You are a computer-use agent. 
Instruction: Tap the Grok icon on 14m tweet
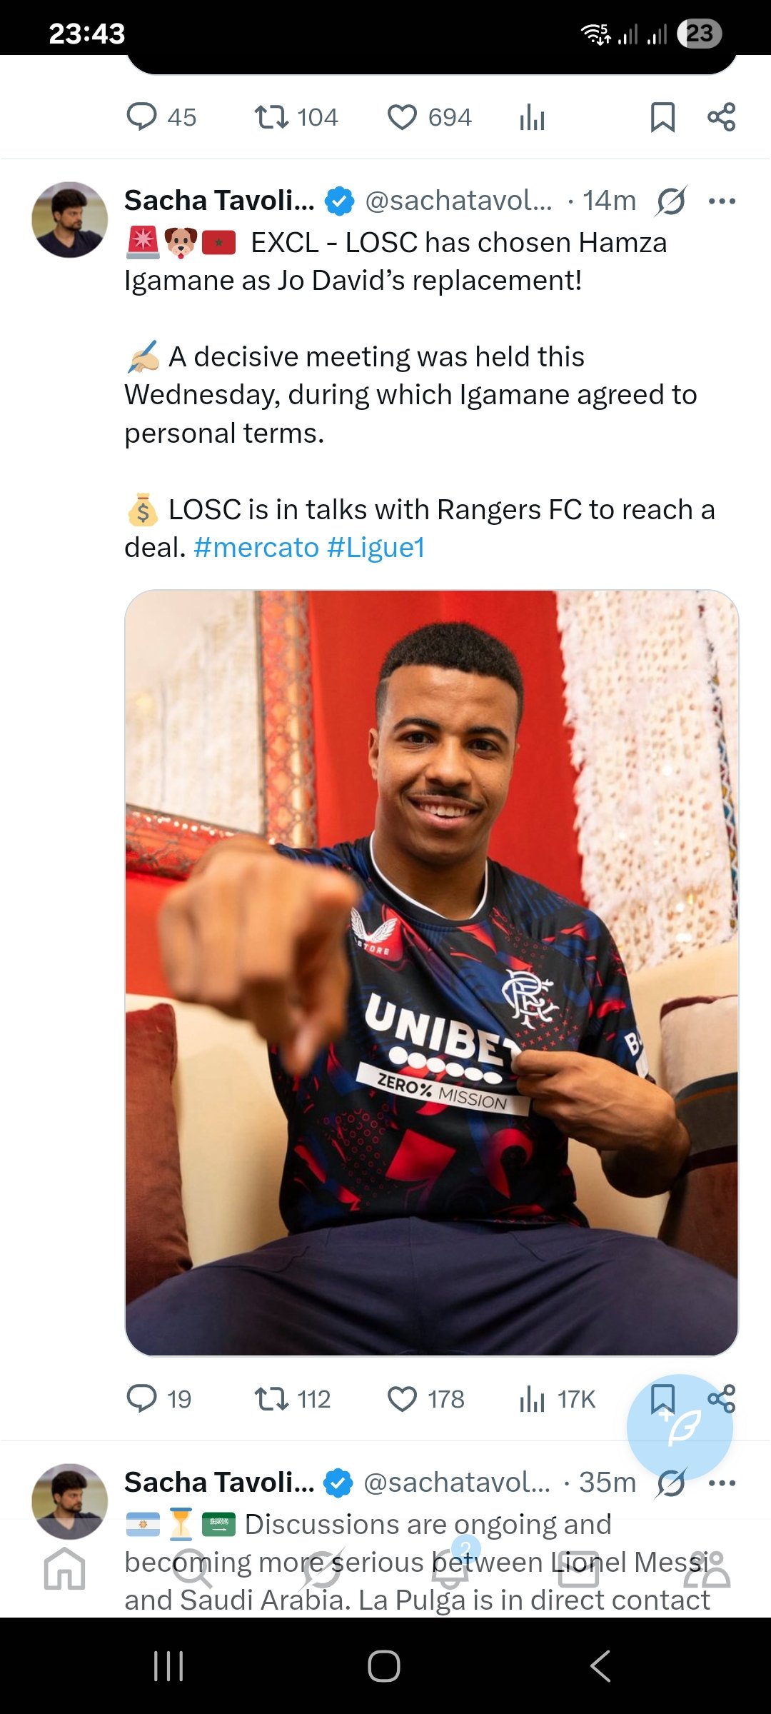[671, 201]
